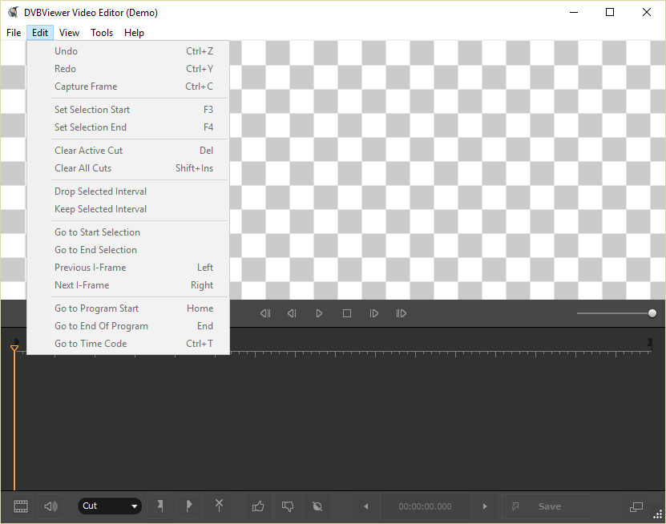Choose Undo from Edit menu
Screen dimensions: 666x524
[128, 51]
